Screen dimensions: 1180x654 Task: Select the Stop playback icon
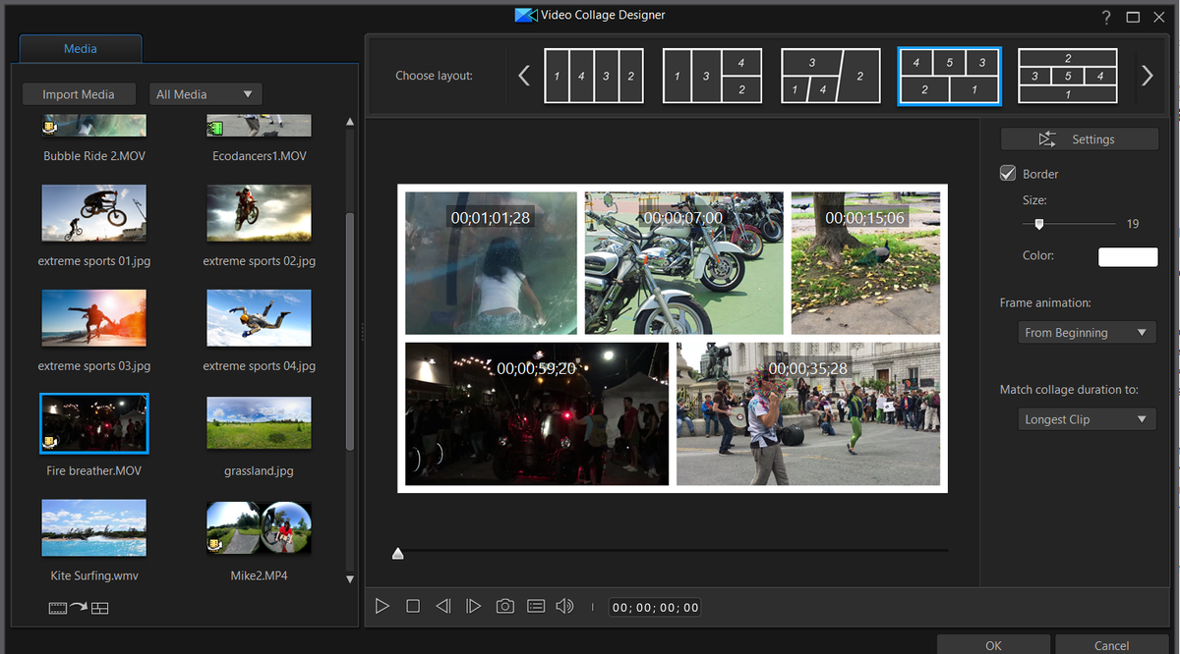(x=413, y=606)
